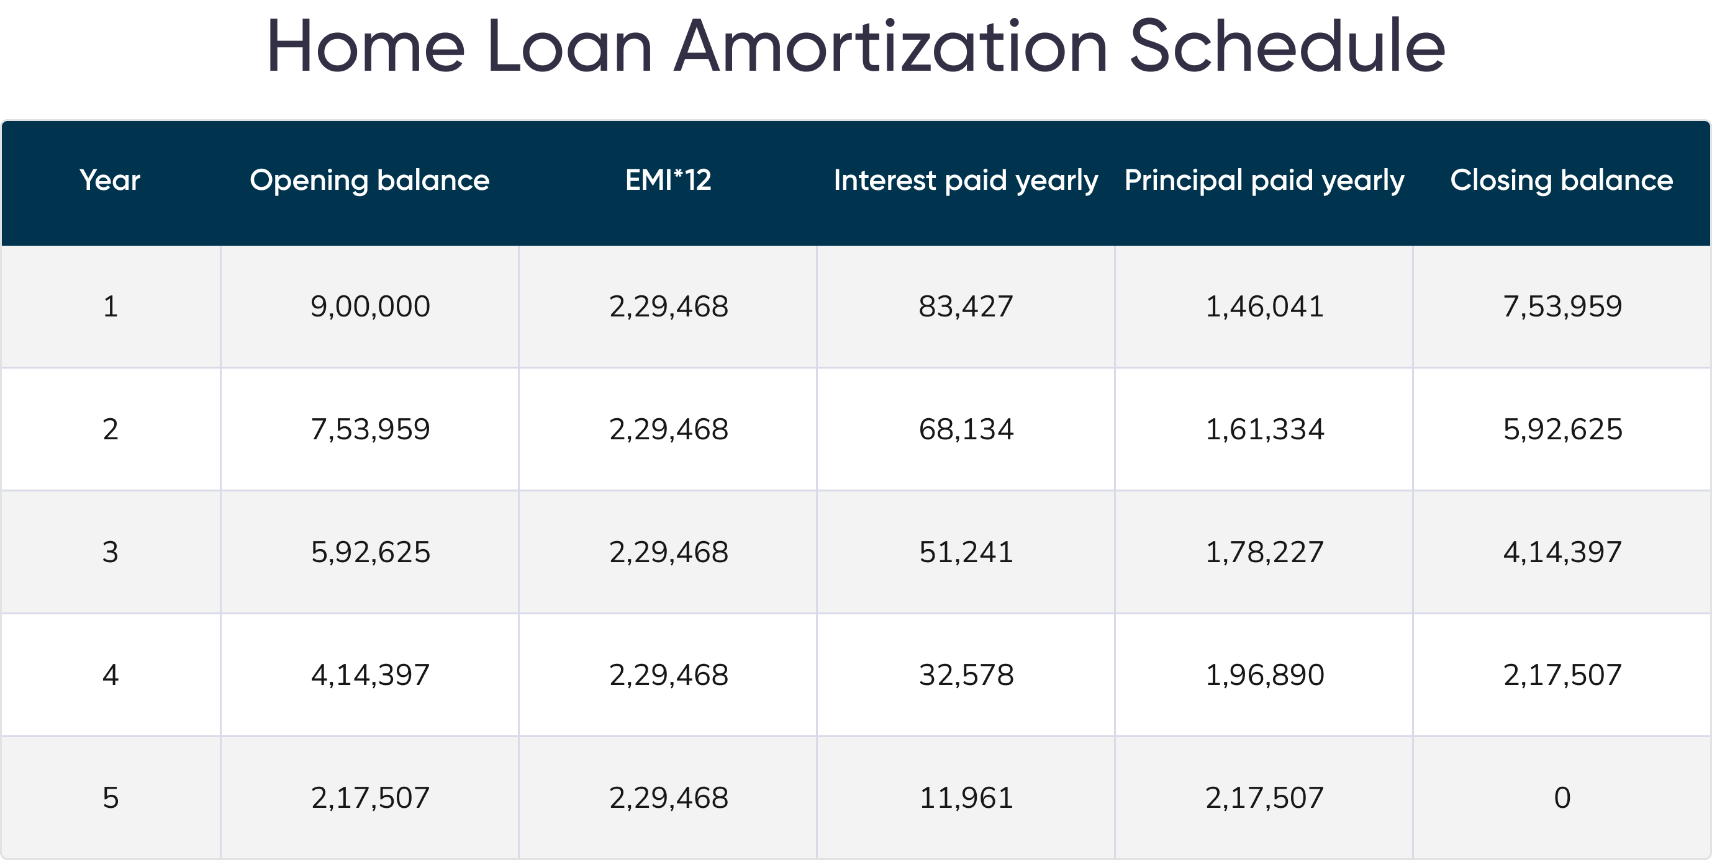Click the Closing balance column header
Viewport: 1712px width, 860px height.
tap(1562, 180)
